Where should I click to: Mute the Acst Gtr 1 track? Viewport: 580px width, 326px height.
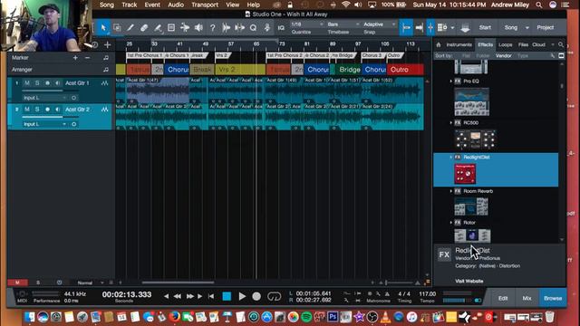(27, 83)
